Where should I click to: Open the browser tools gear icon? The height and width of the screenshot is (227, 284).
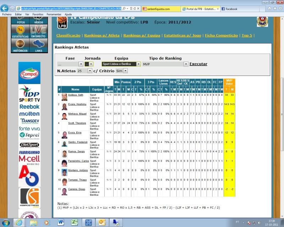pyautogui.click(x=280, y=9)
